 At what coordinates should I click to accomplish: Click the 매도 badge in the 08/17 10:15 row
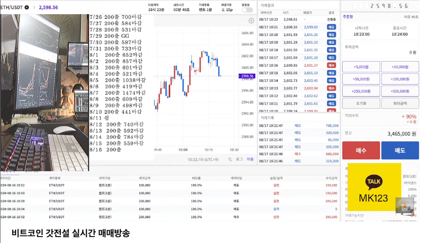[x=332, y=73]
